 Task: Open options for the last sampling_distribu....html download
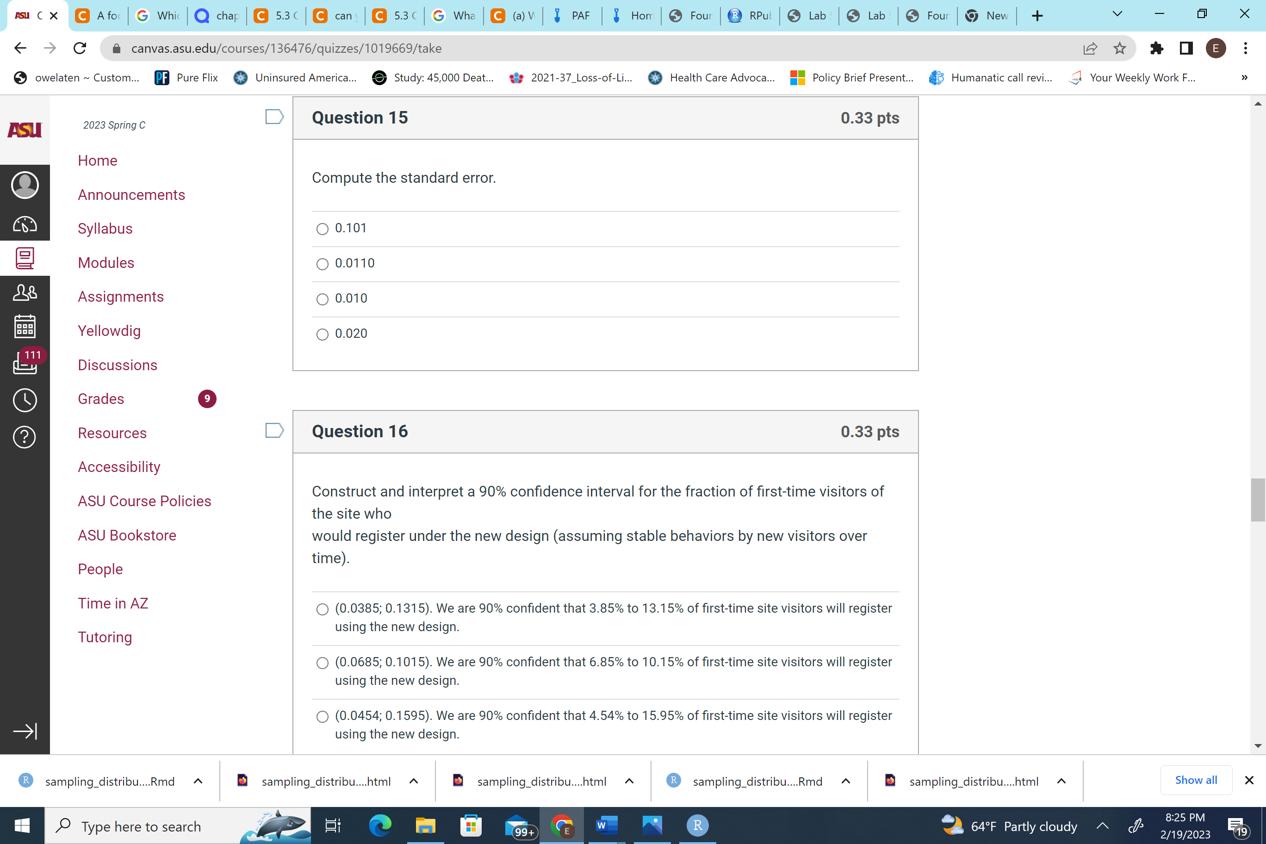coord(1061,781)
